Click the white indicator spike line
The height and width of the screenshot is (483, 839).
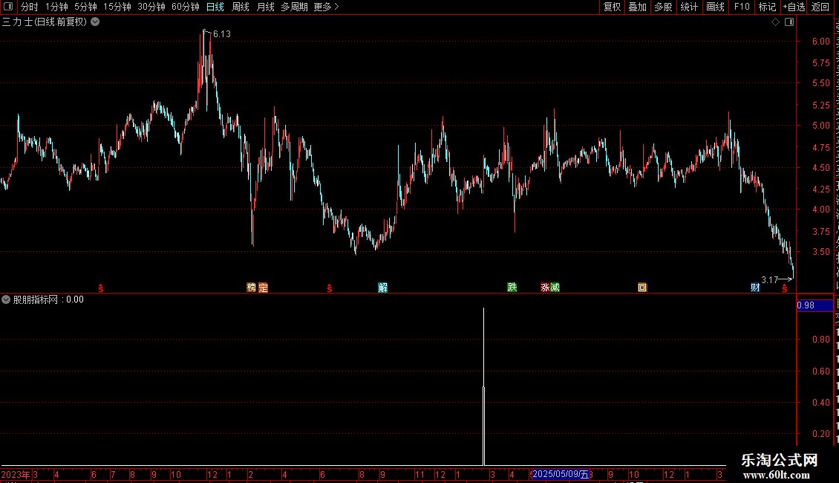[483, 386]
